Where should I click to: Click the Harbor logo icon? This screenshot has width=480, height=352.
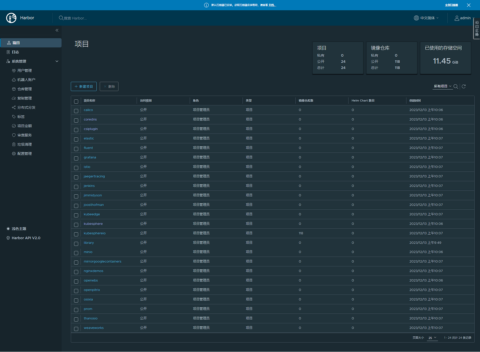11,18
